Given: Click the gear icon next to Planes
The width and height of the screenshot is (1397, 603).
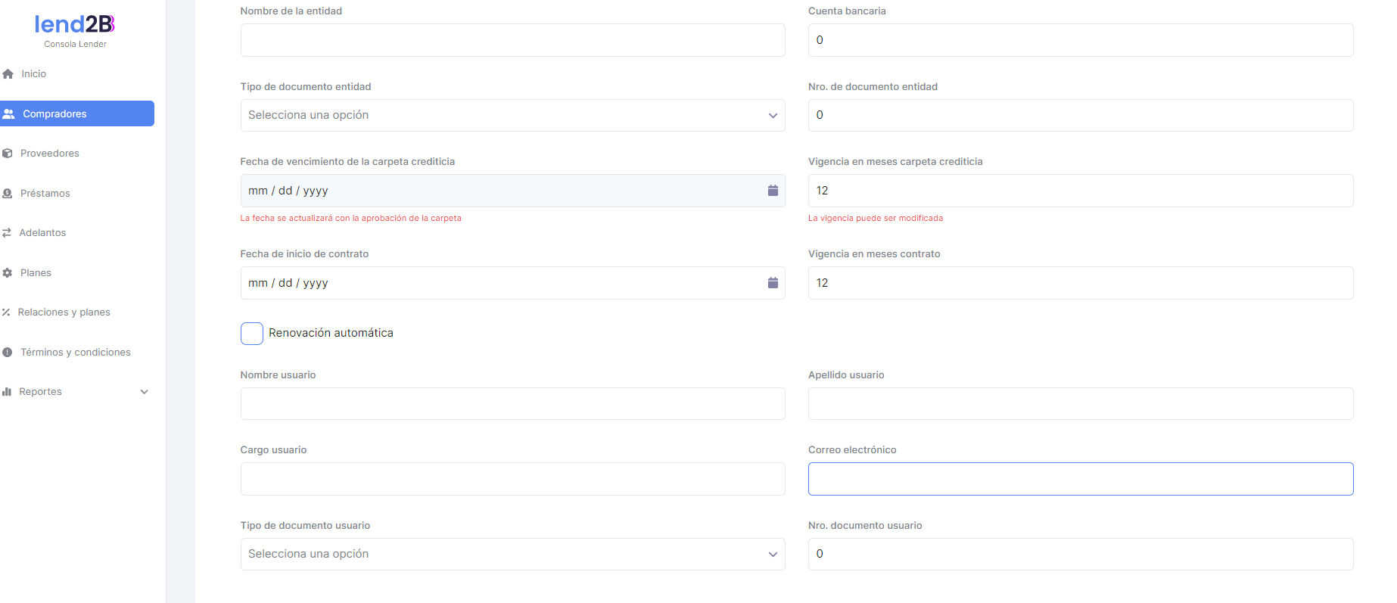Looking at the screenshot, I should [8, 273].
